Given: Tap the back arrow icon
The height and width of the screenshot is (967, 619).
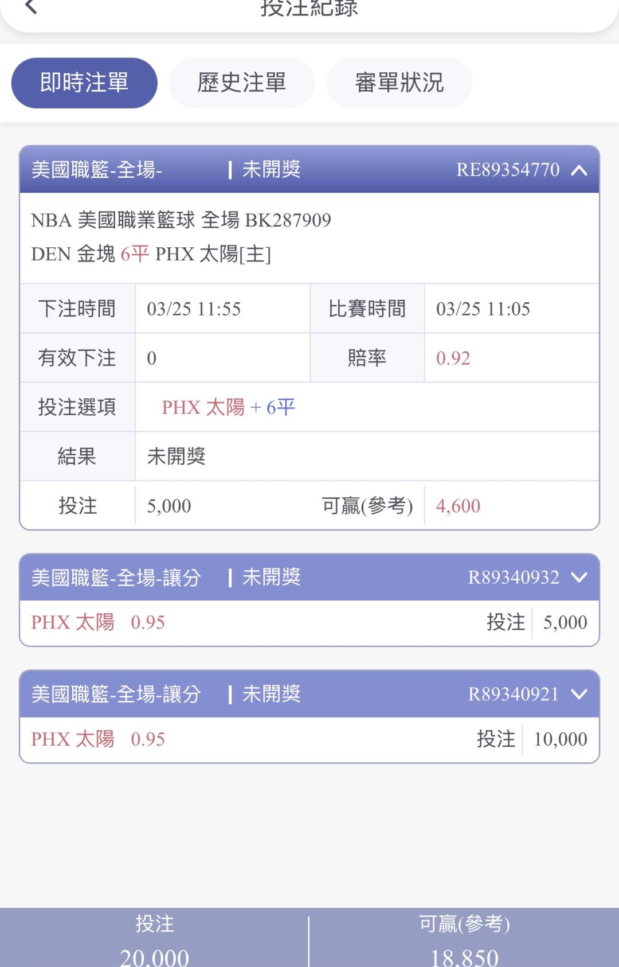Looking at the screenshot, I should point(32,7).
